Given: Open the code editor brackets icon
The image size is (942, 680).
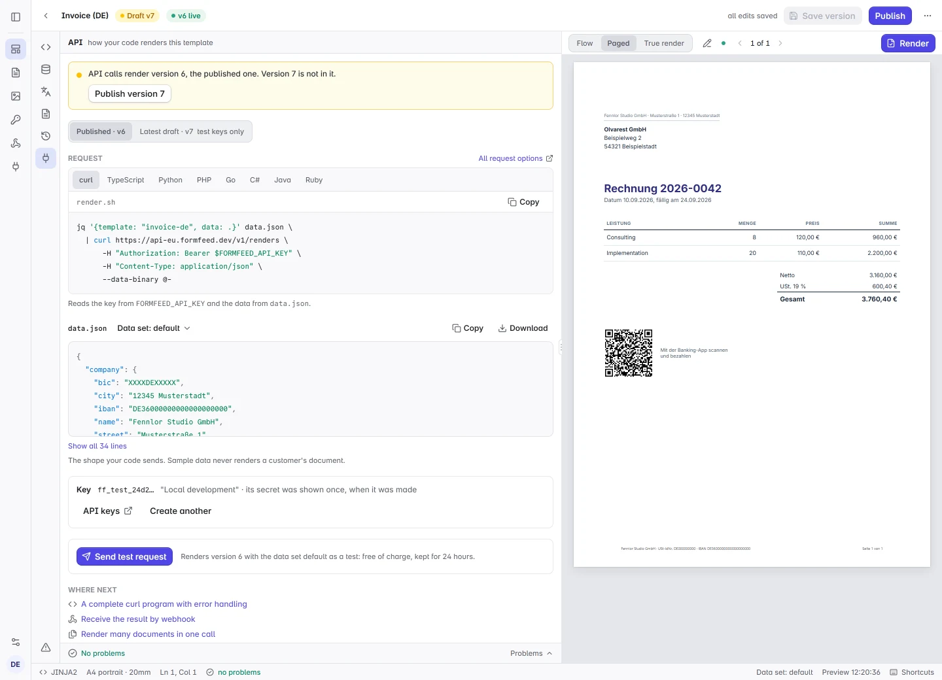Looking at the screenshot, I should 46,47.
